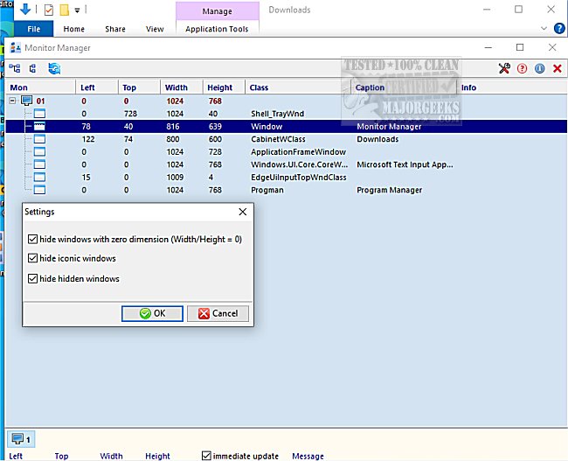Expand the Explorer ribbon chevron
The height and width of the screenshot is (461, 568).
(x=545, y=29)
